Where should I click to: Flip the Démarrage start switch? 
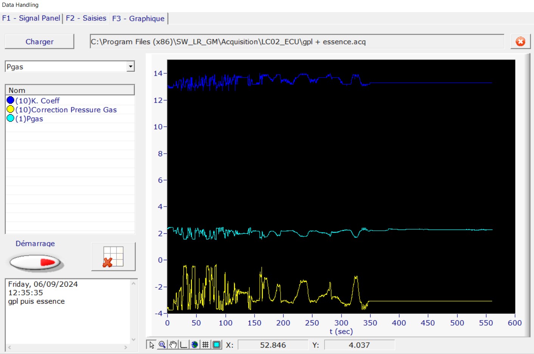[x=36, y=262]
